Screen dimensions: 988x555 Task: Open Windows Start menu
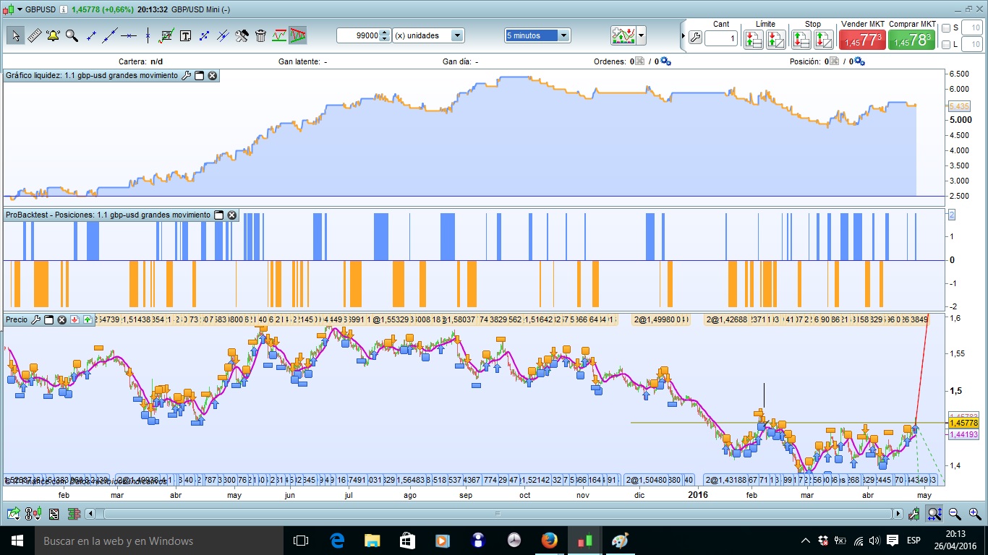click(17, 541)
